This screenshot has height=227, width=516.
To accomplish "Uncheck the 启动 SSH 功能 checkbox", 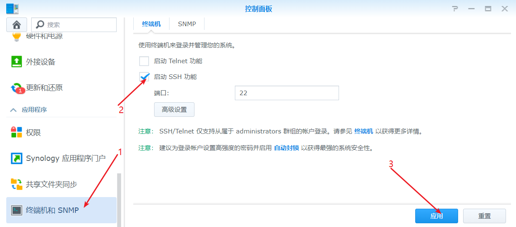I will (x=144, y=77).
